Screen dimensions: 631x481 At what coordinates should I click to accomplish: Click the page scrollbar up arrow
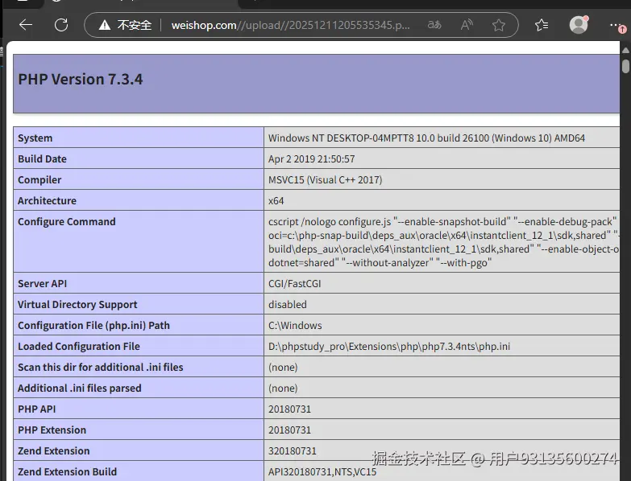click(x=625, y=51)
